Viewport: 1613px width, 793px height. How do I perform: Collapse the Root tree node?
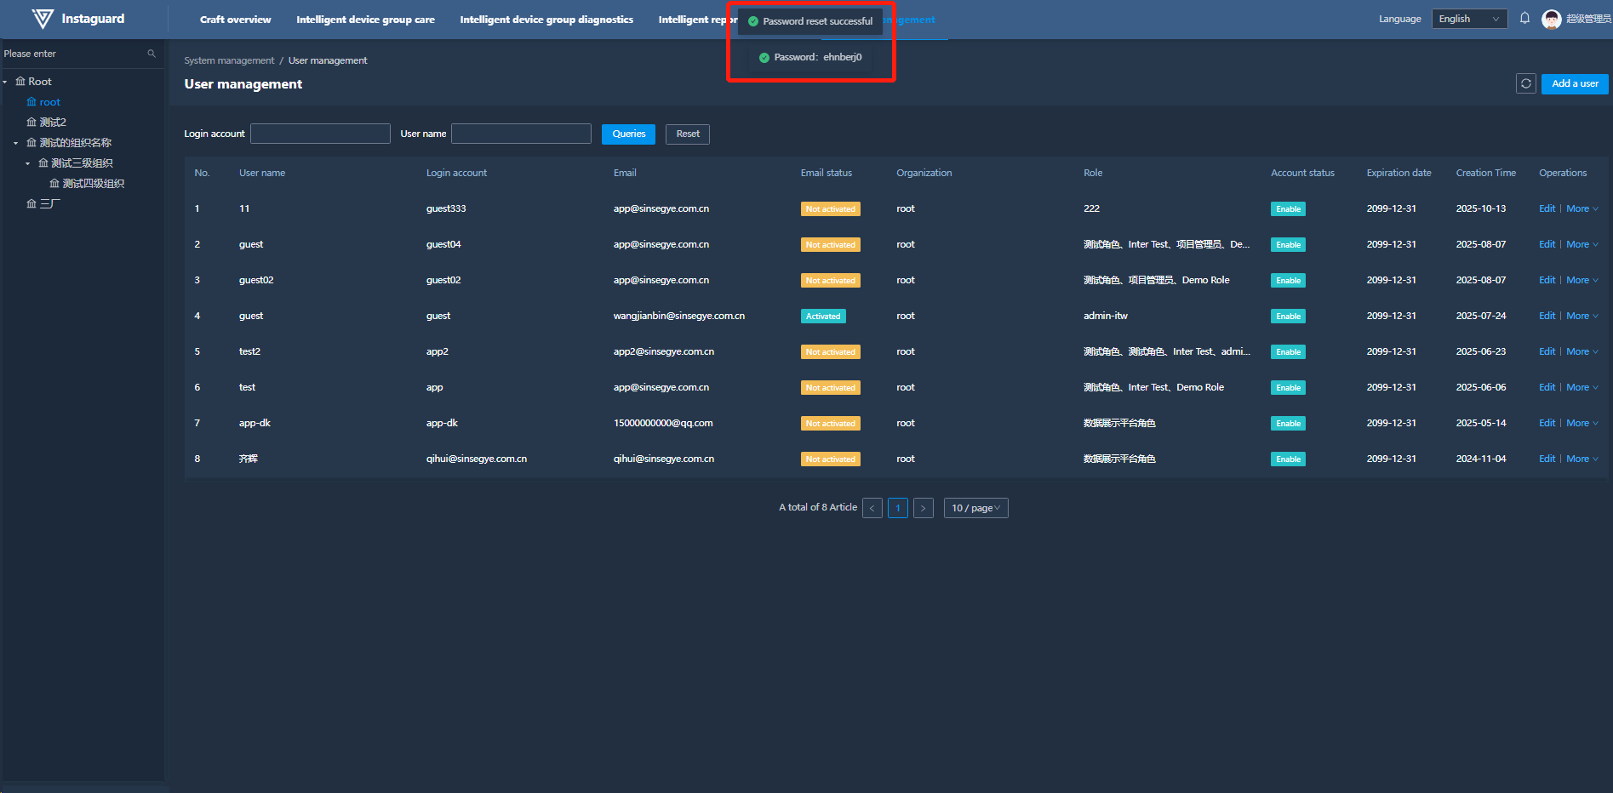(x=5, y=82)
